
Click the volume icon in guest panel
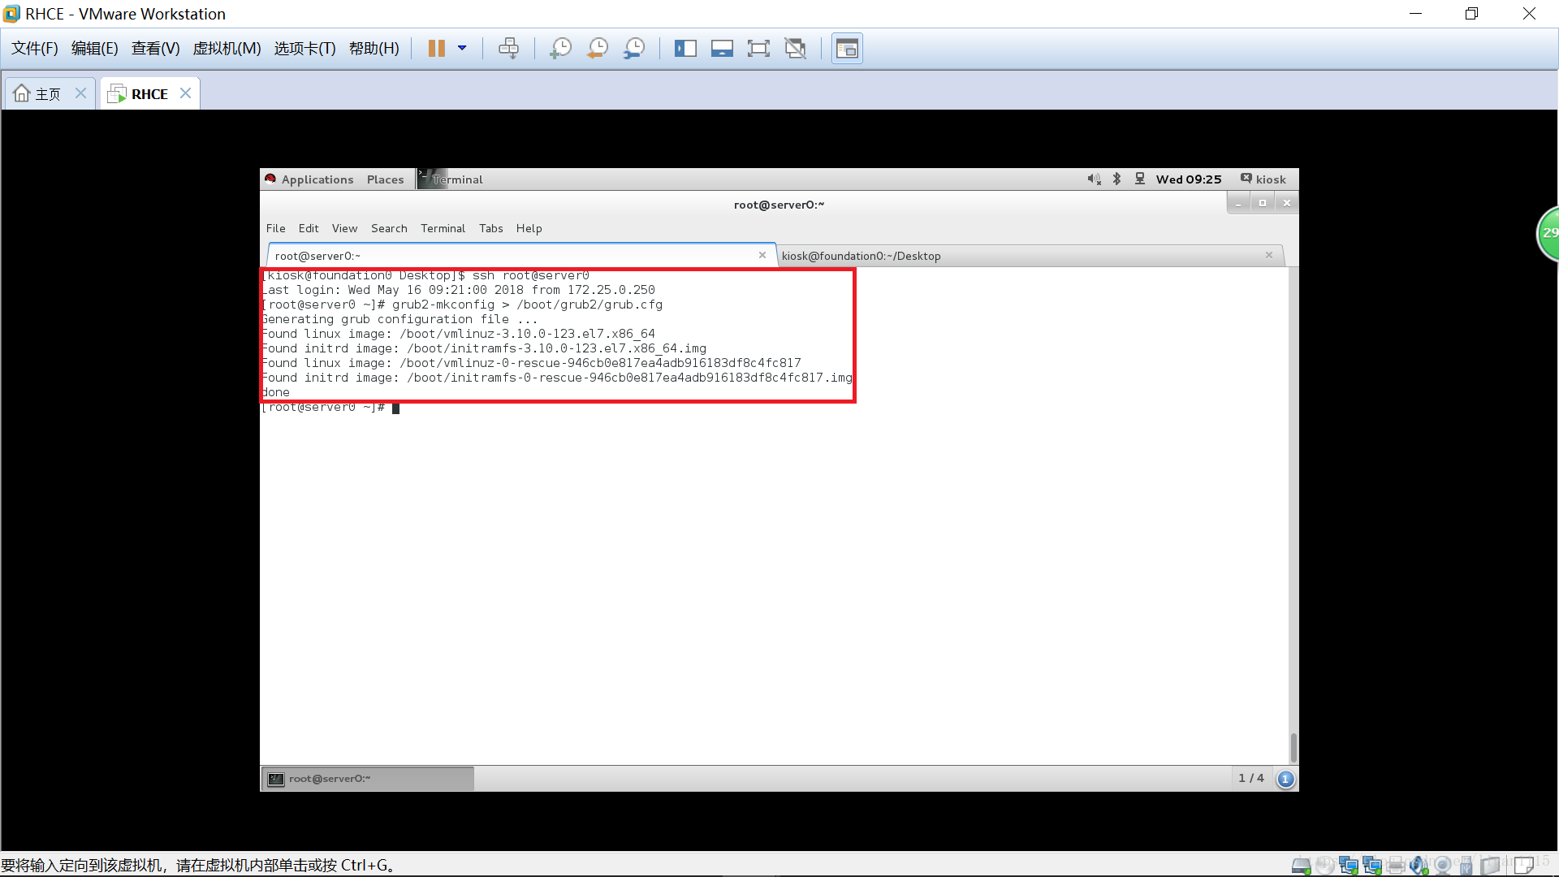click(1094, 179)
